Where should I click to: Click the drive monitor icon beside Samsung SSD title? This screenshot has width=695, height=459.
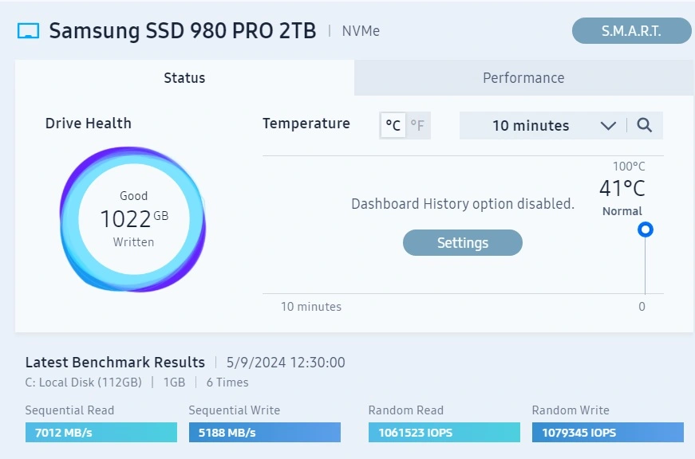pos(28,31)
